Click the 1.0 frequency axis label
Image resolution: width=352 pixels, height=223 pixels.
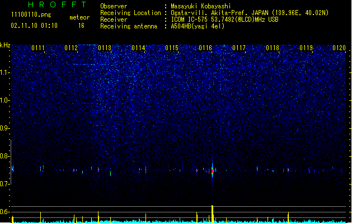[5, 100]
